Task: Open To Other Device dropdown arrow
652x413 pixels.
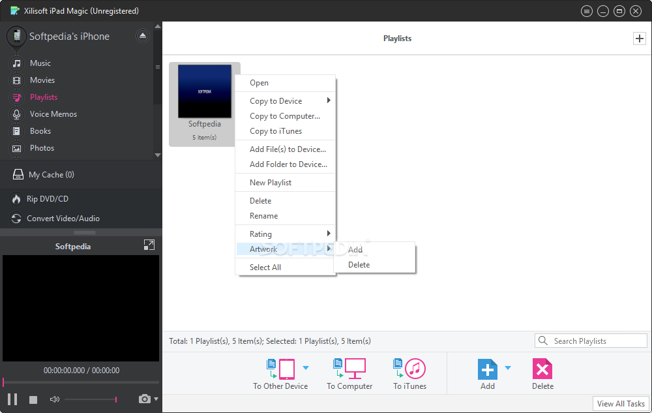Action: pos(306,368)
